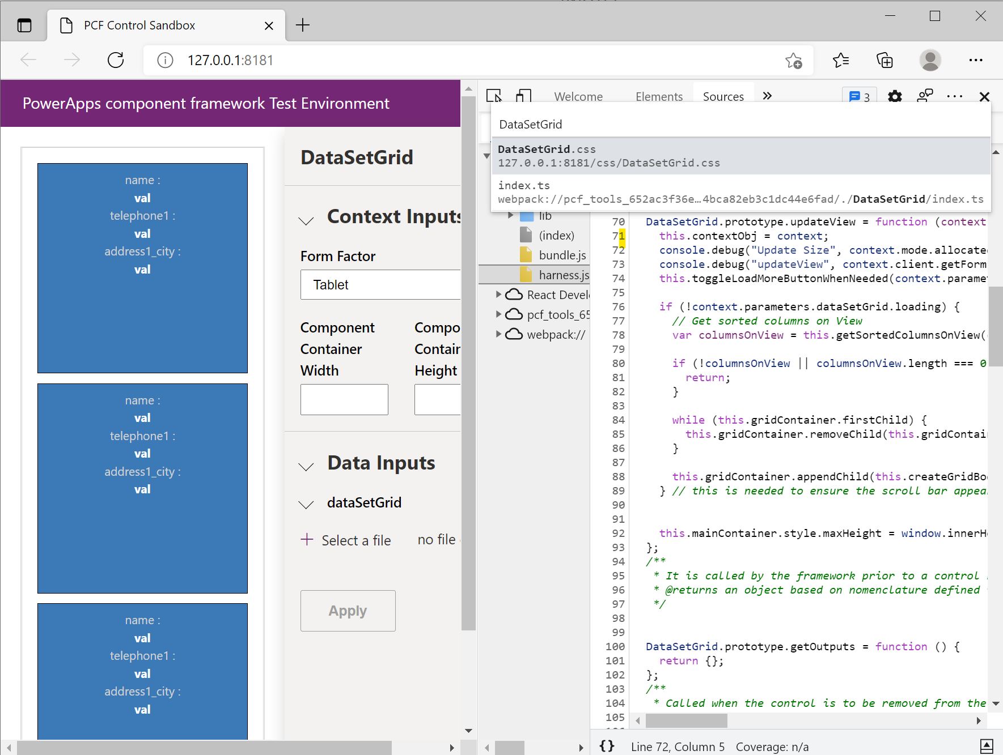Open the Issues counter showing 3
Image resolution: width=1003 pixels, height=755 pixels.
pos(858,97)
